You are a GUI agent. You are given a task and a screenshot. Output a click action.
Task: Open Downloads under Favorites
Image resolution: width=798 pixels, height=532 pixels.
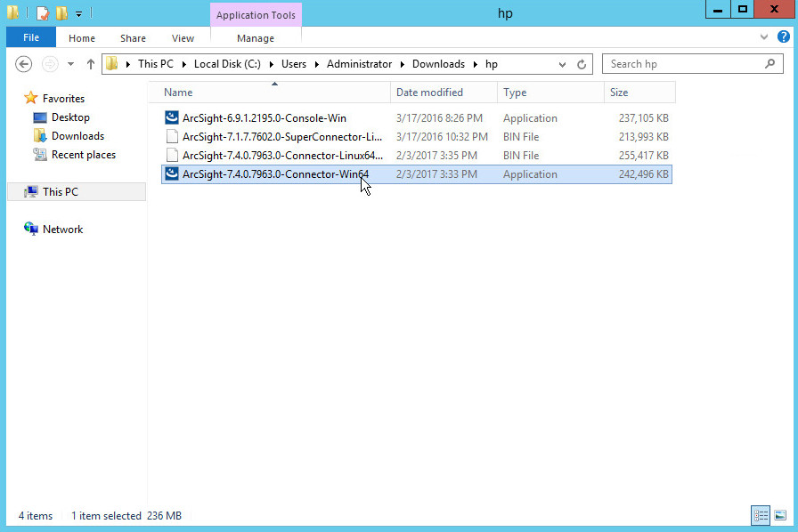tap(77, 136)
